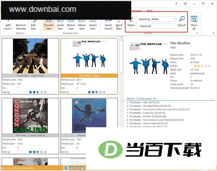Open the Search by Artist combo box
217x171 pixels.
tap(164, 19)
